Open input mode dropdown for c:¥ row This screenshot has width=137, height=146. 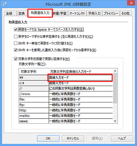[x=81, y=83]
